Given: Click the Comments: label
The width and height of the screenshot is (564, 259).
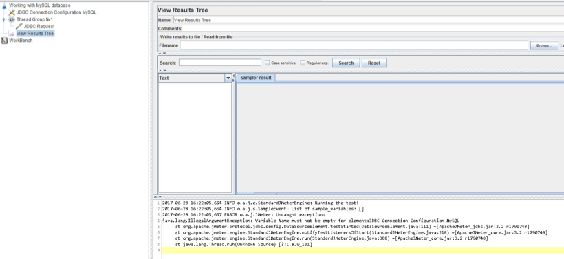Looking at the screenshot, I should [170, 28].
